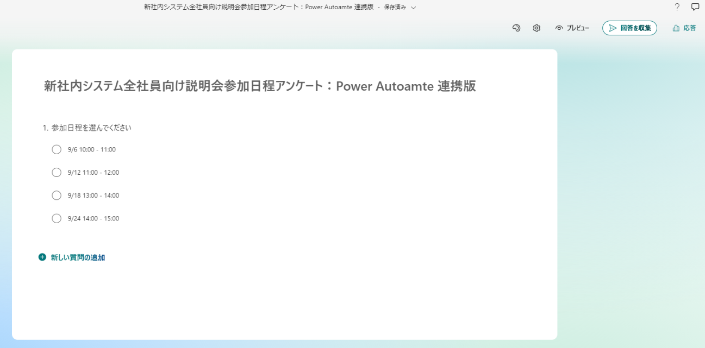705x348 pixels.
Task: Open the help question mark icon
Action: [x=677, y=7]
